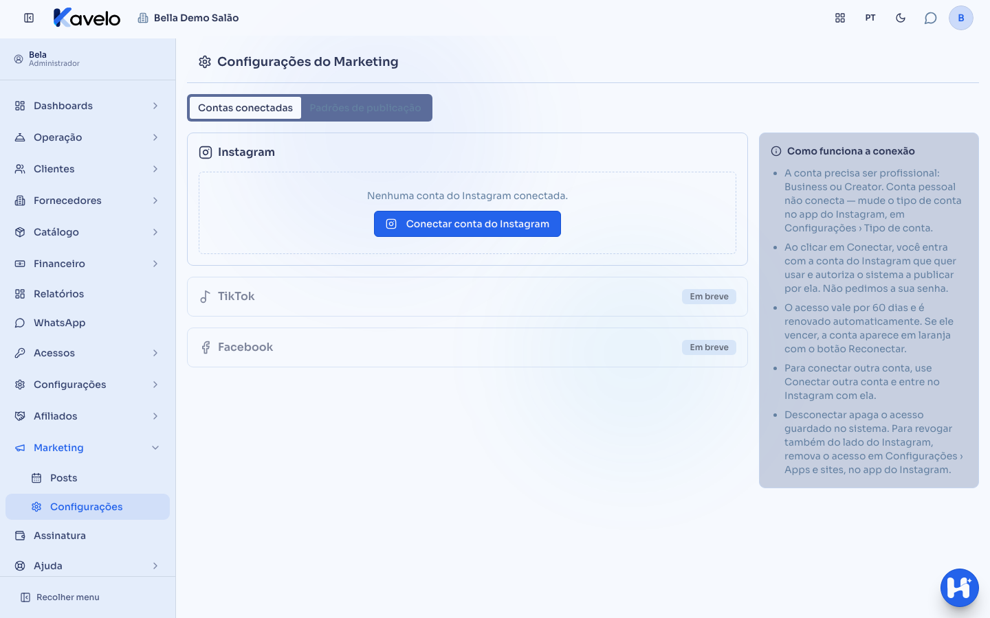This screenshot has height=618, width=990.
Task: Click the Configurações do Marketing gear icon
Action: (x=205, y=62)
